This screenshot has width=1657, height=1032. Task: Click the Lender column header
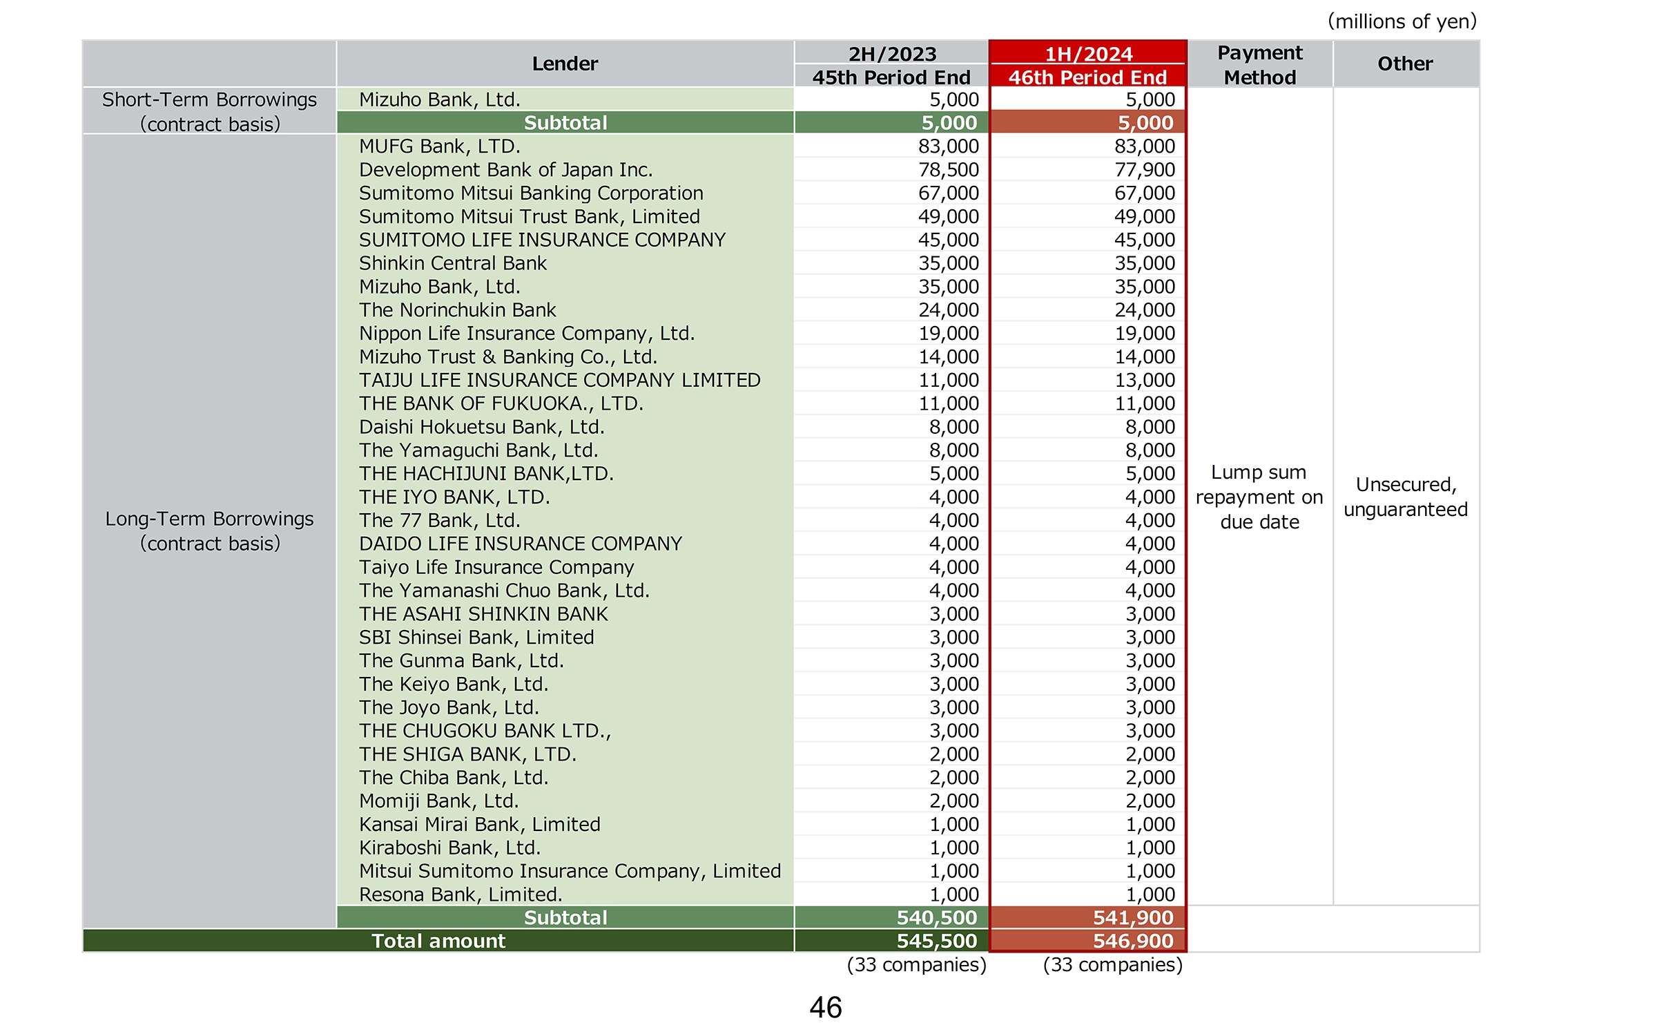(x=565, y=64)
